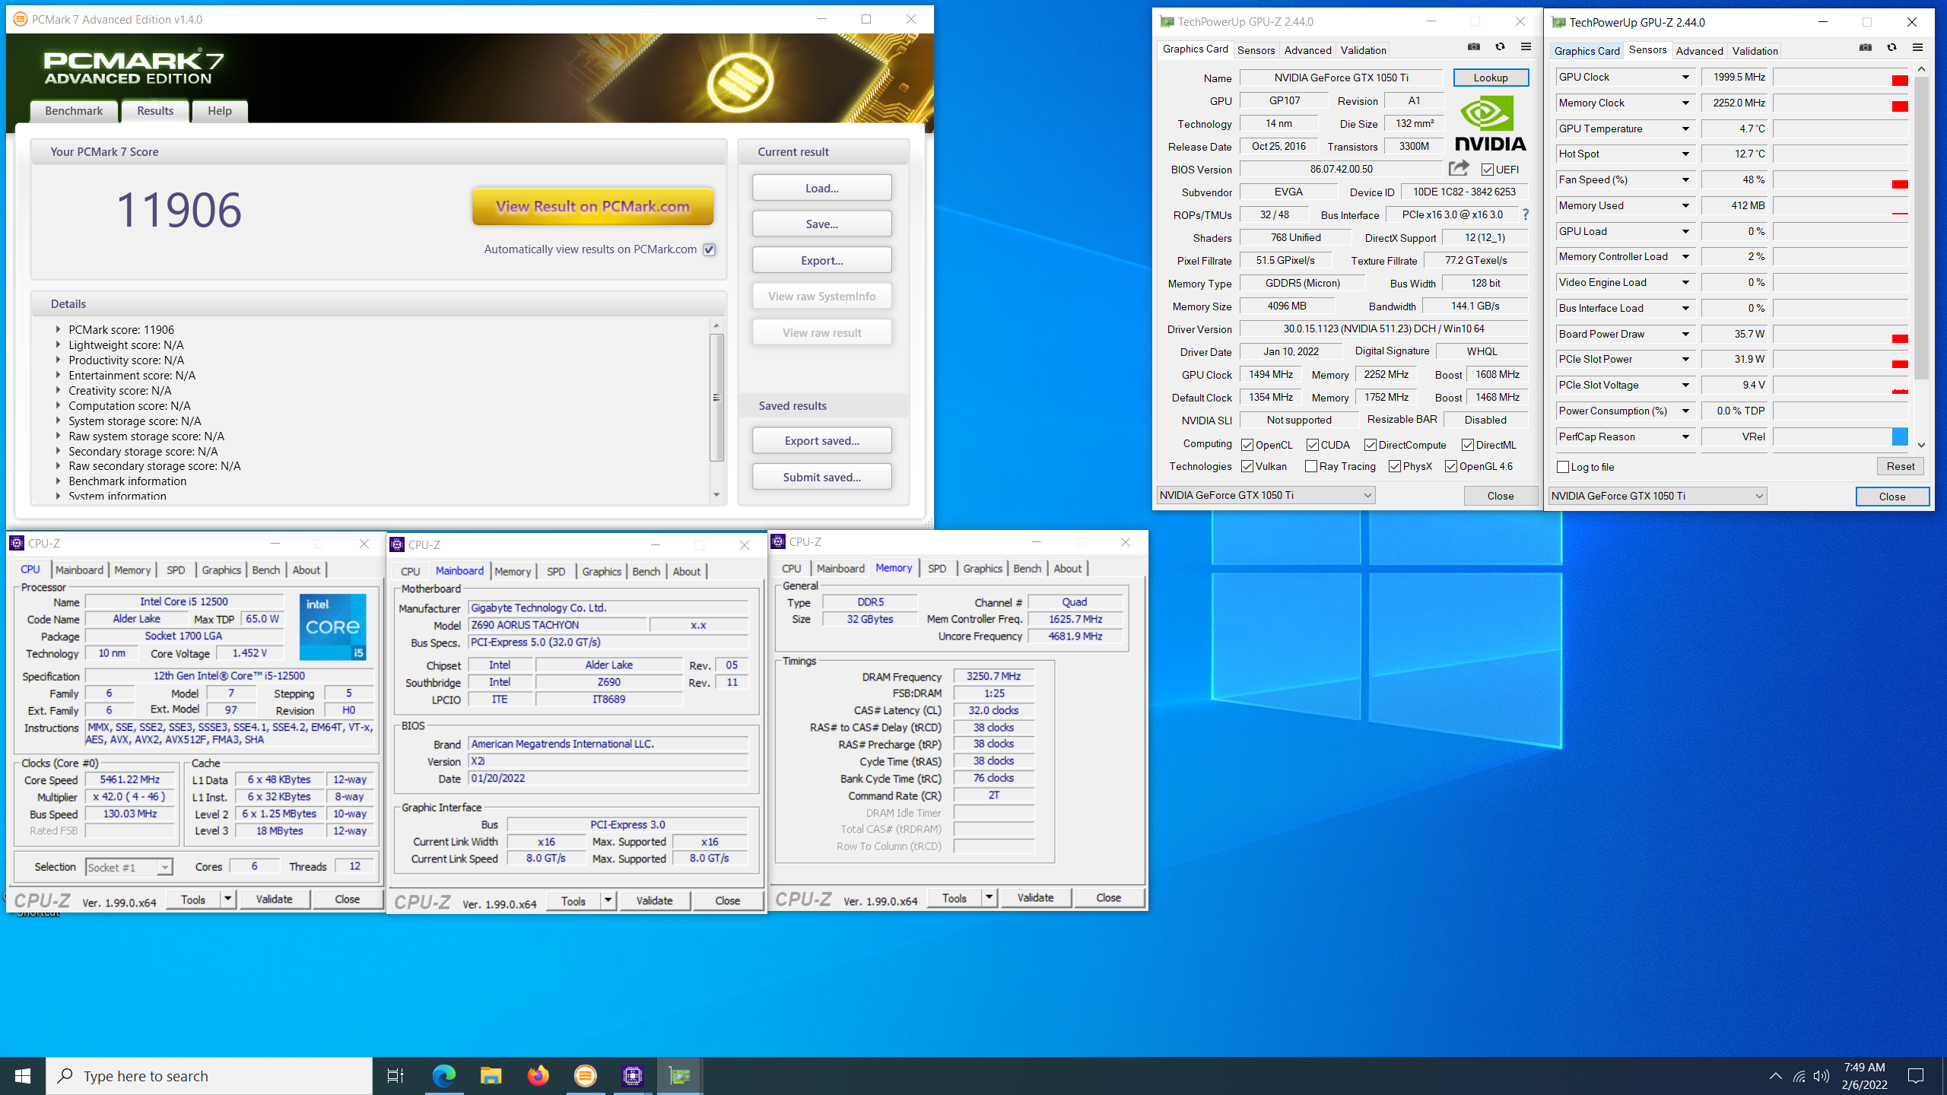Open the network tray icon
The image size is (1947, 1095).
point(1799,1076)
